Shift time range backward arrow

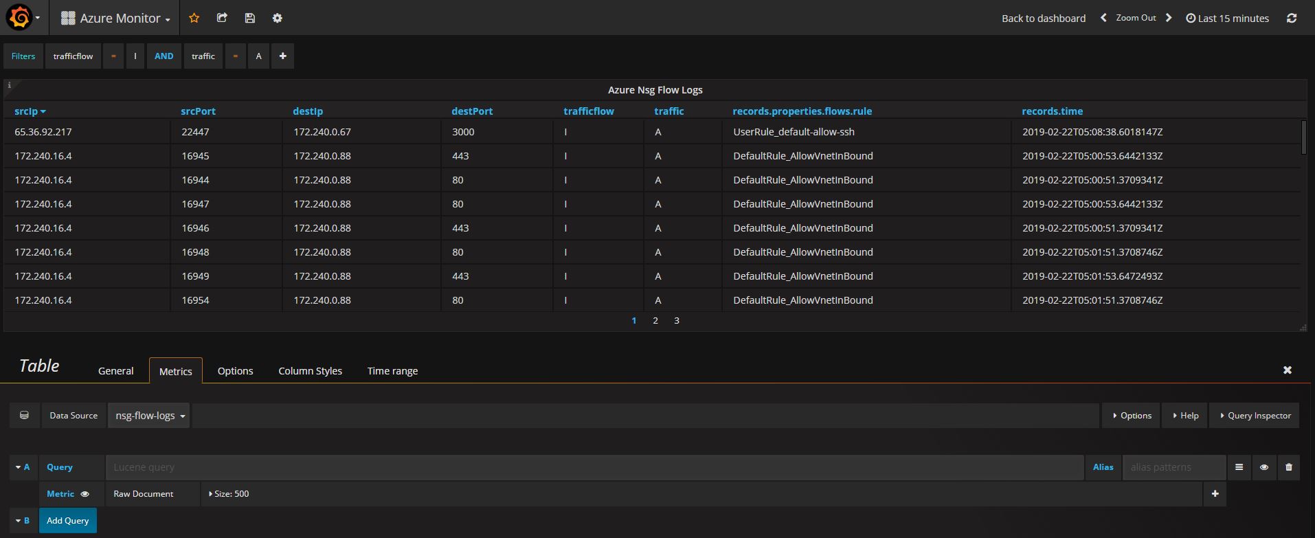1103,18
